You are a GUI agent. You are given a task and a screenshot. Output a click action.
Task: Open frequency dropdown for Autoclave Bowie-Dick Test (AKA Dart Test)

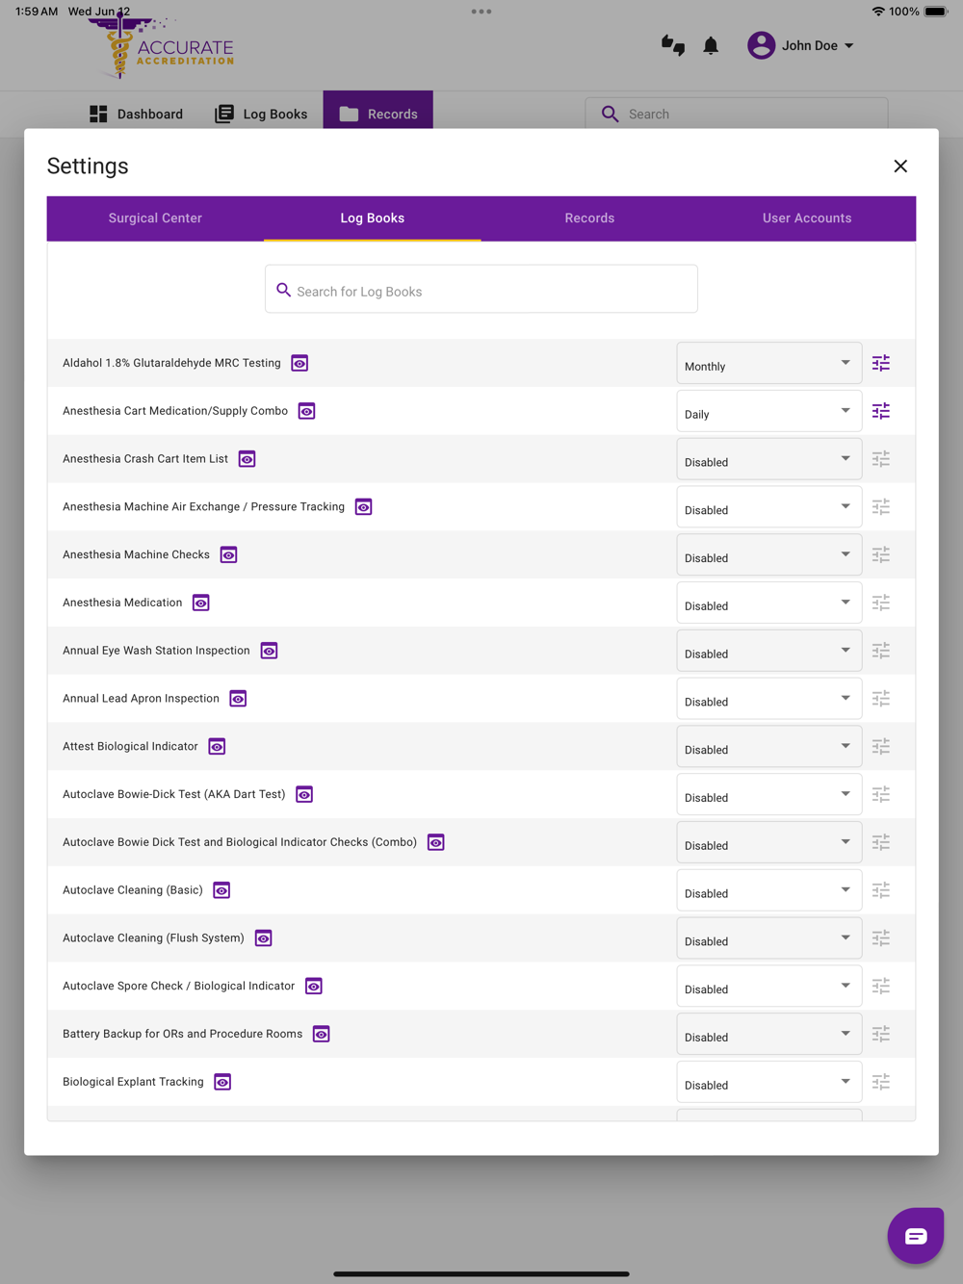point(769,794)
